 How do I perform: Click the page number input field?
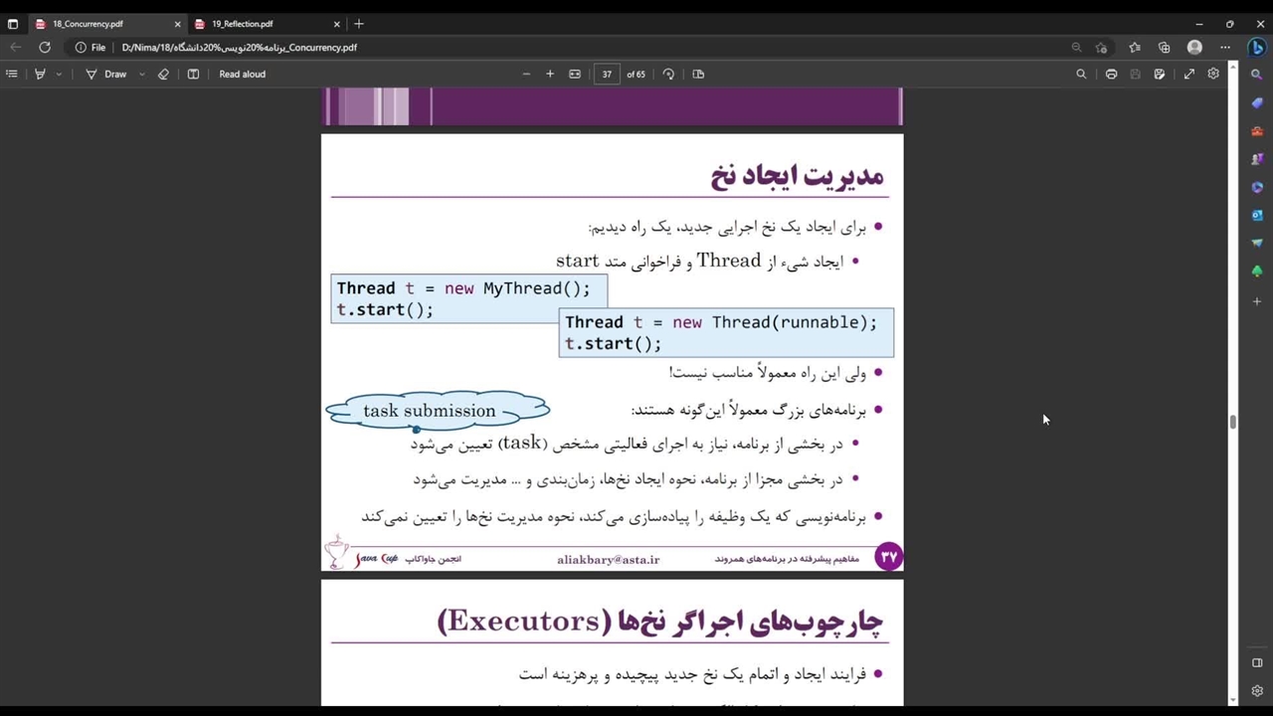pyautogui.click(x=606, y=74)
